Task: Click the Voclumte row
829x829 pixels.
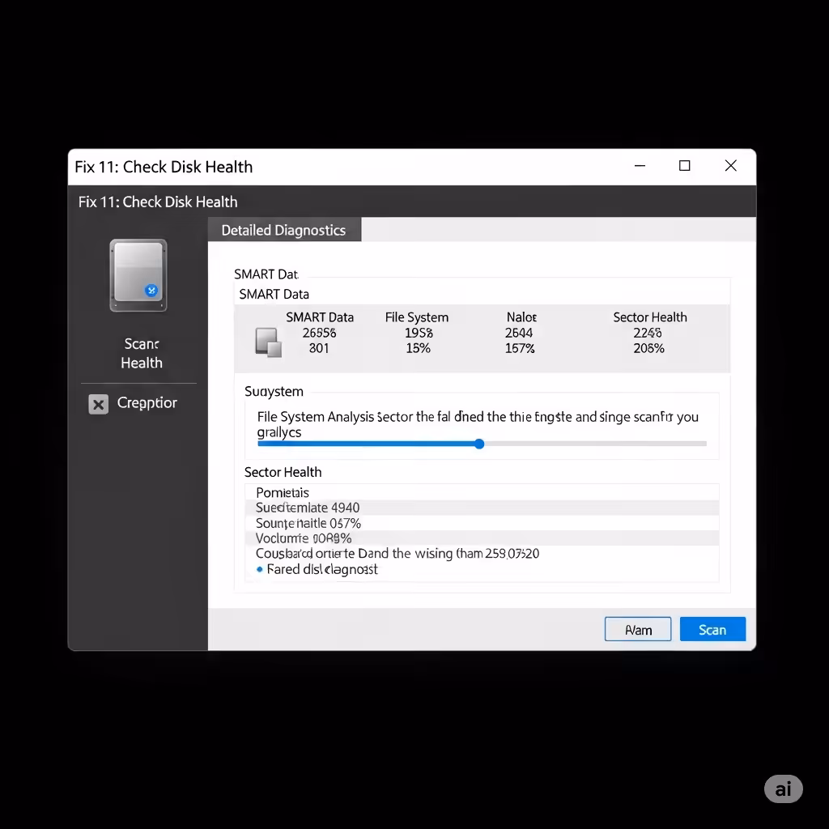Action: click(482, 538)
